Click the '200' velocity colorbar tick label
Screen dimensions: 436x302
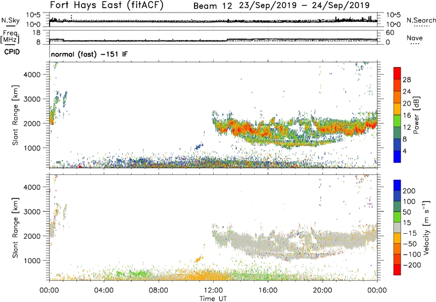[409, 191]
